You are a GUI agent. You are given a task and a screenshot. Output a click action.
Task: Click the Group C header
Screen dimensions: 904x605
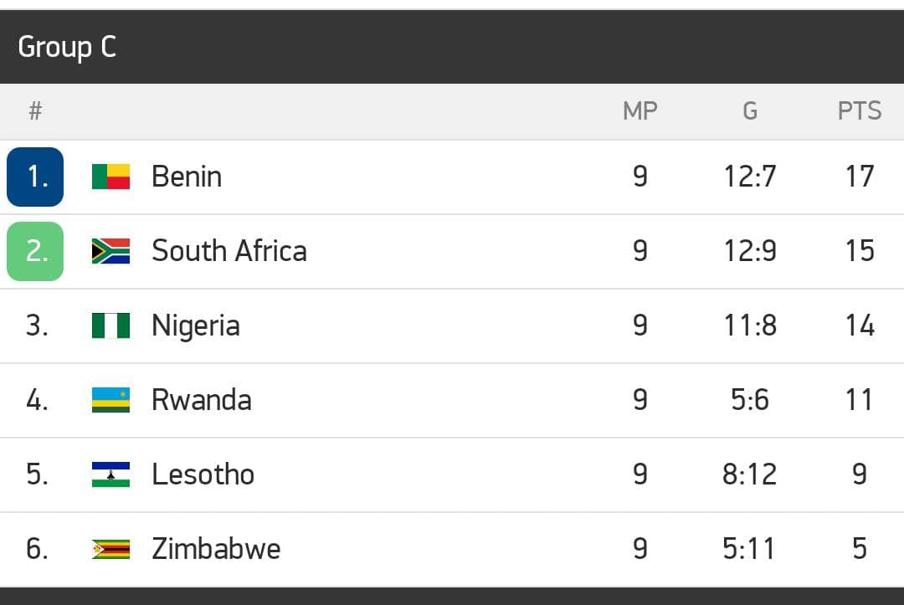tap(67, 47)
